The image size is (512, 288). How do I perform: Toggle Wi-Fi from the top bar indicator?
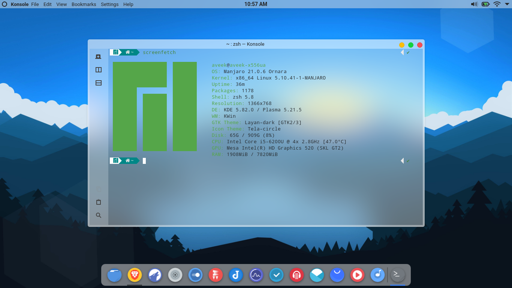497,4
